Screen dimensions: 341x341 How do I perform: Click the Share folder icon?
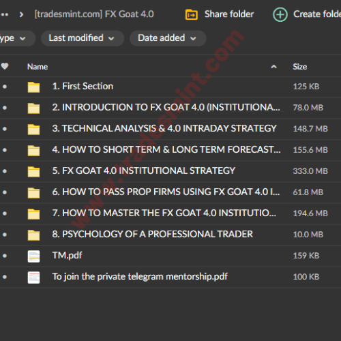tap(192, 15)
